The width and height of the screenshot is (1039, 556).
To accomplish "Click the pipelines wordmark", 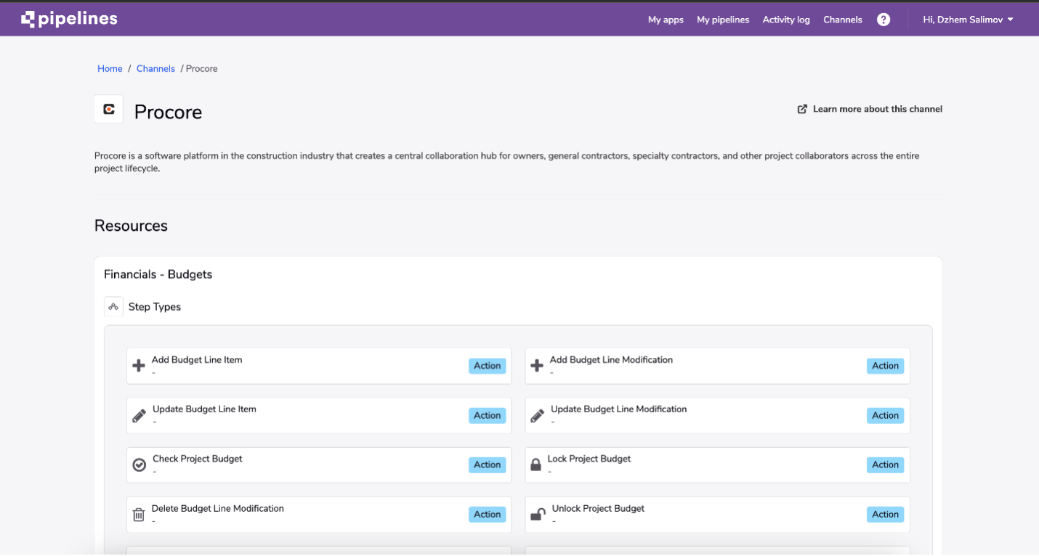I will [x=78, y=19].
